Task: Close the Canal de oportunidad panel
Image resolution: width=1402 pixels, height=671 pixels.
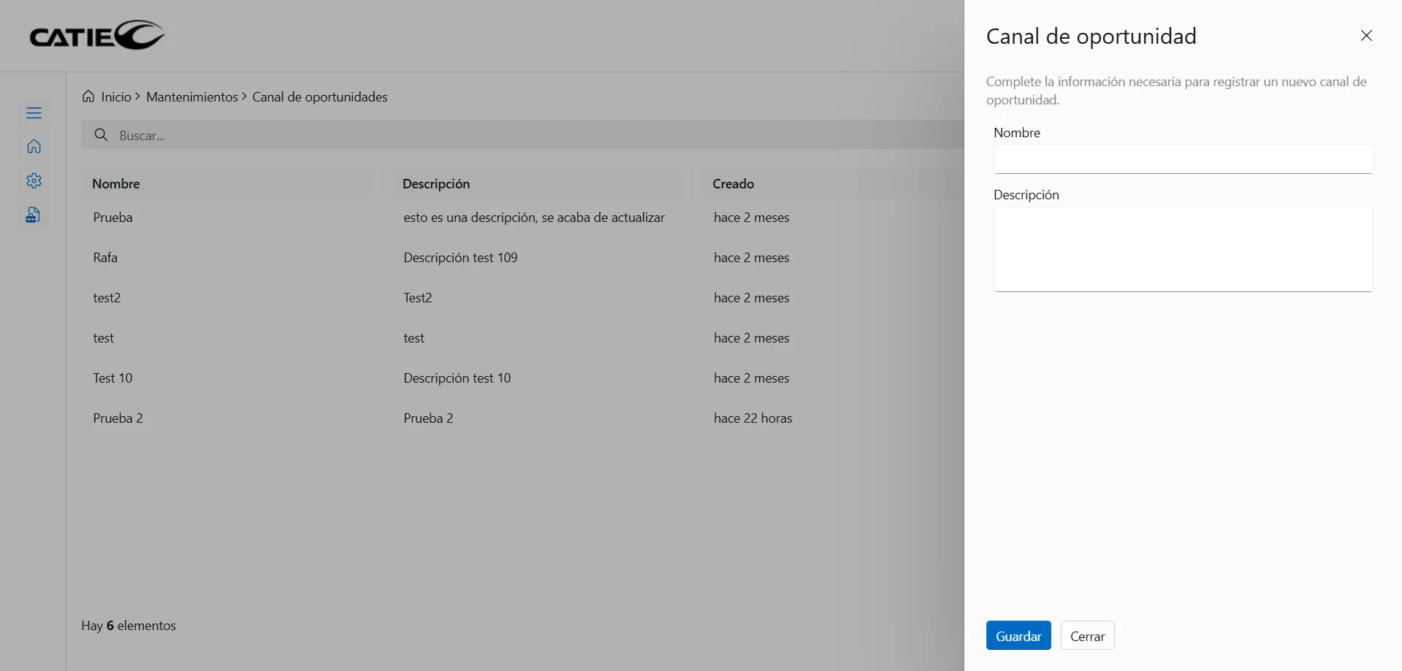Action: click(x=1366, y=36)
